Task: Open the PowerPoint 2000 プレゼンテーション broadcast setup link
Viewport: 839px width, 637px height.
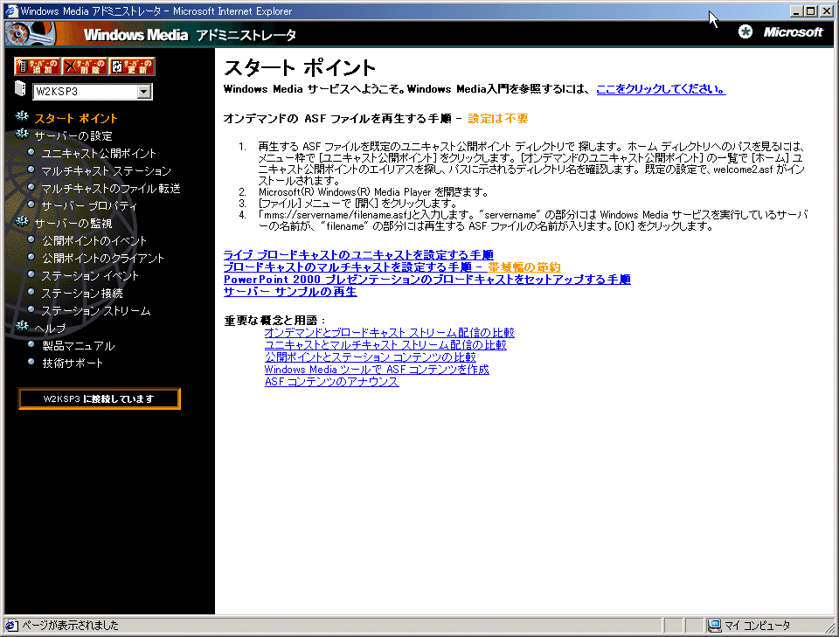Action: click(427, 280)
